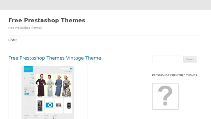
Task: Click the blue search icon inside the theme preview
Action: tap(71, 68)
